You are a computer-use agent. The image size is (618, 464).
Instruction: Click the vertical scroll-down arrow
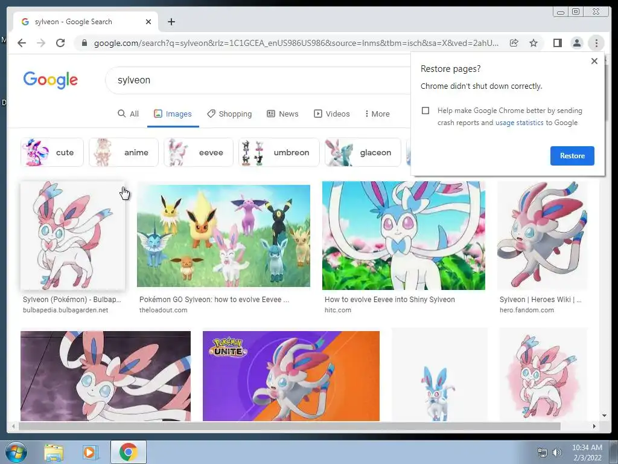click(604, 416)
